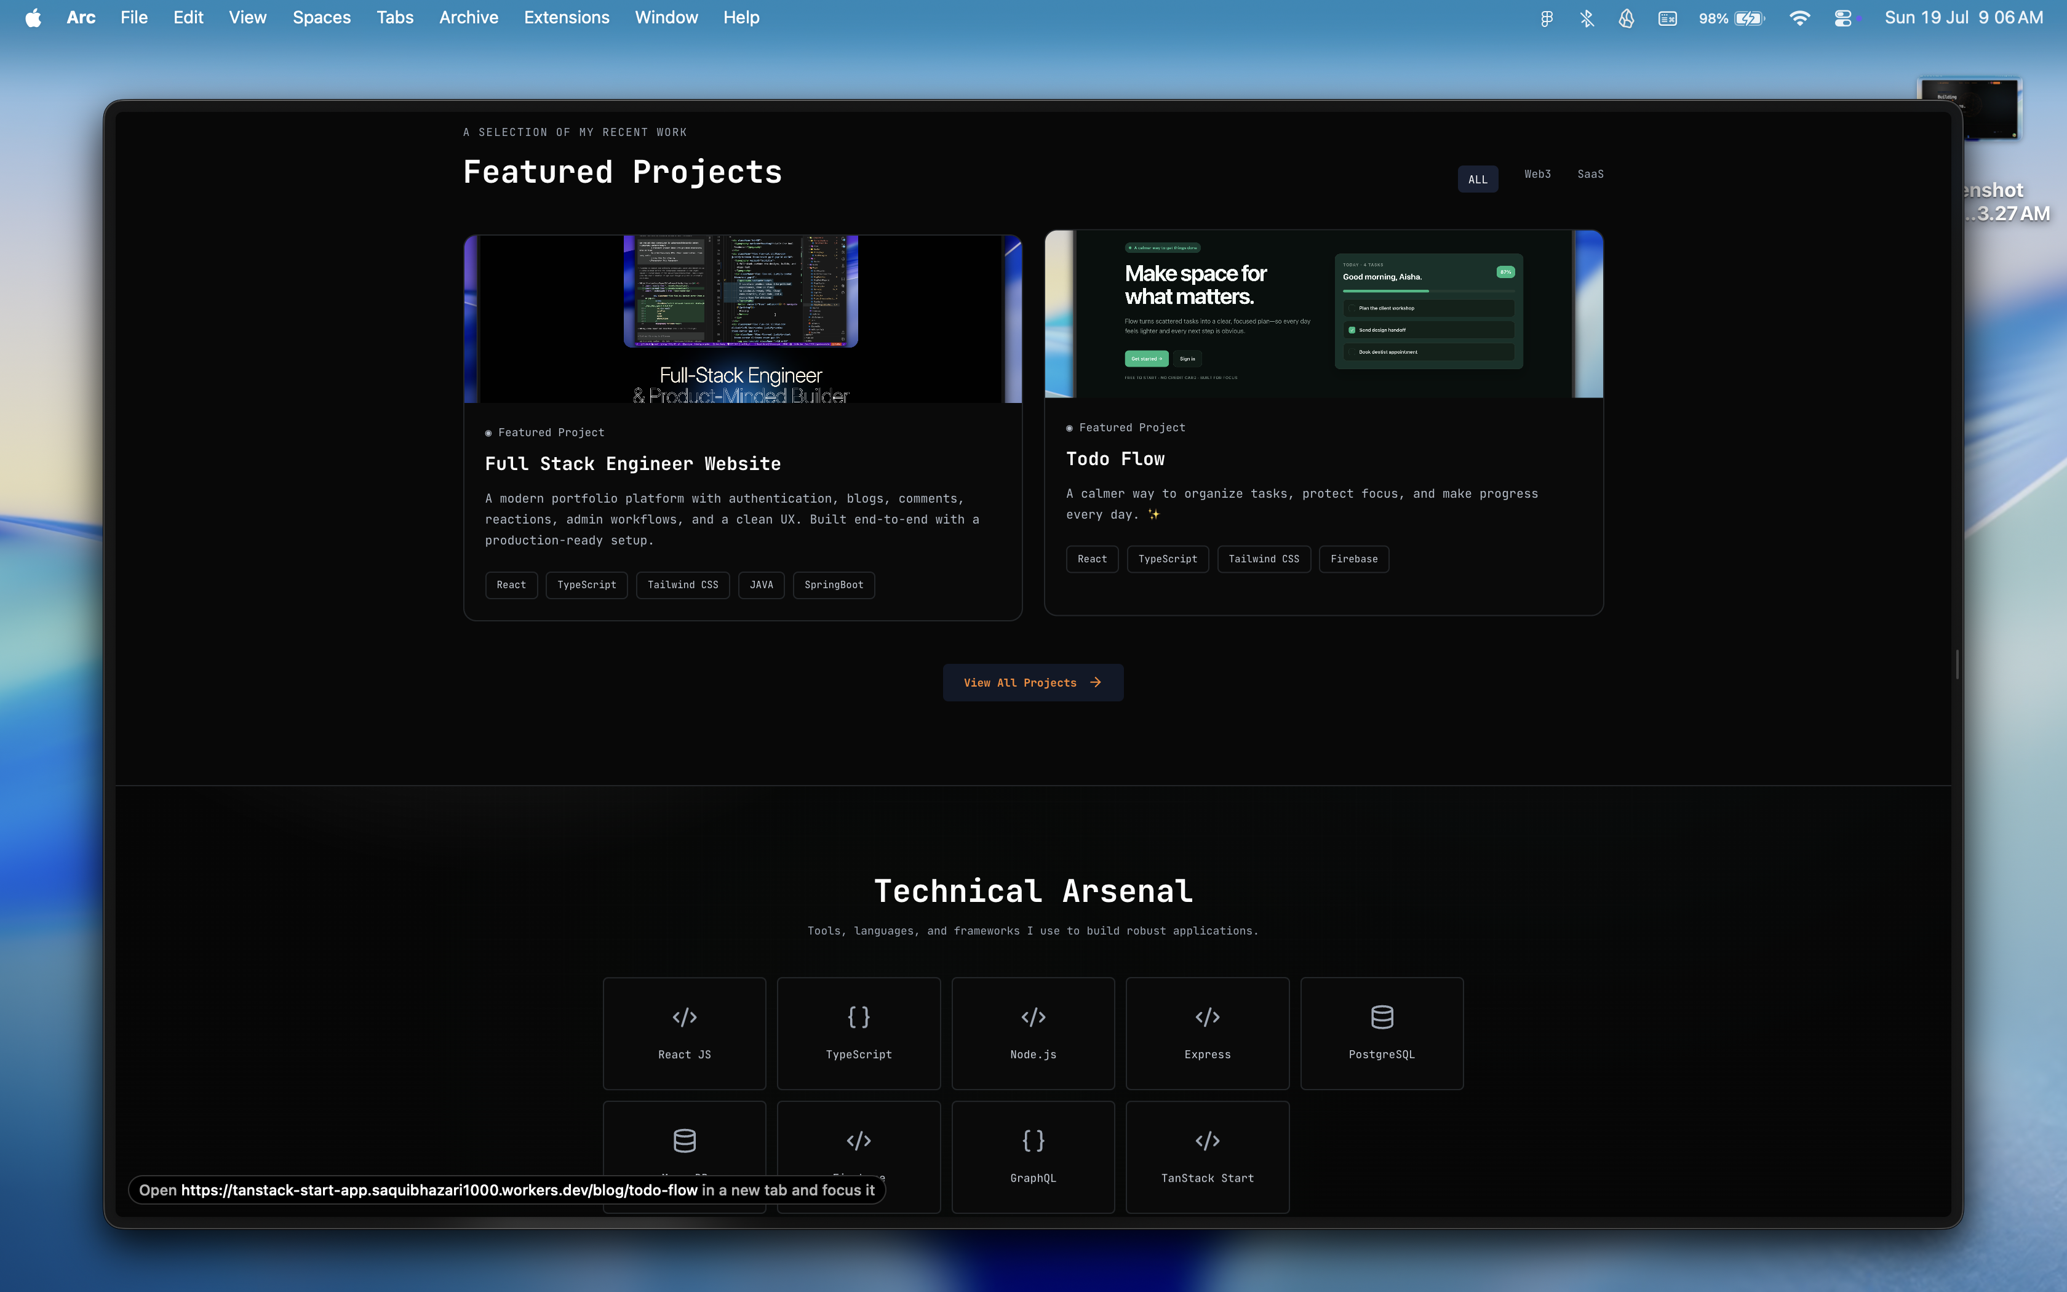2067x1292 pixels.
Task: Click the JAVA tag
Action: pos(761,585)
